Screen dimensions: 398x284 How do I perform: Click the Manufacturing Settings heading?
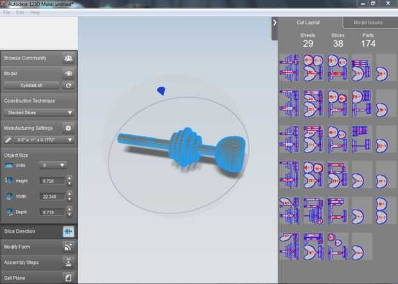click(28, 128)
